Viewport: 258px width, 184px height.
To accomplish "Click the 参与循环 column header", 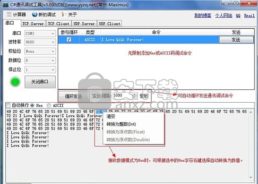I will click(69, 33).
